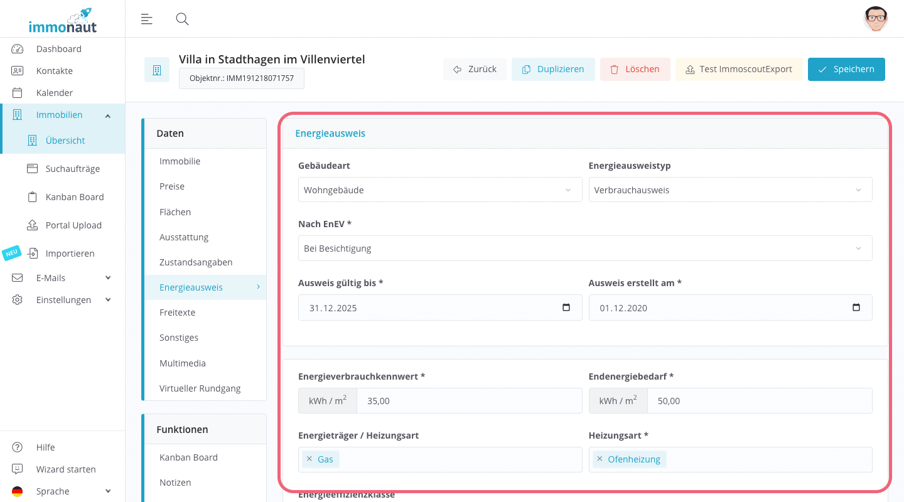Expand the Sprache language chevron
The width and height of the screenshot is (904, 502).
coord(108,491)
